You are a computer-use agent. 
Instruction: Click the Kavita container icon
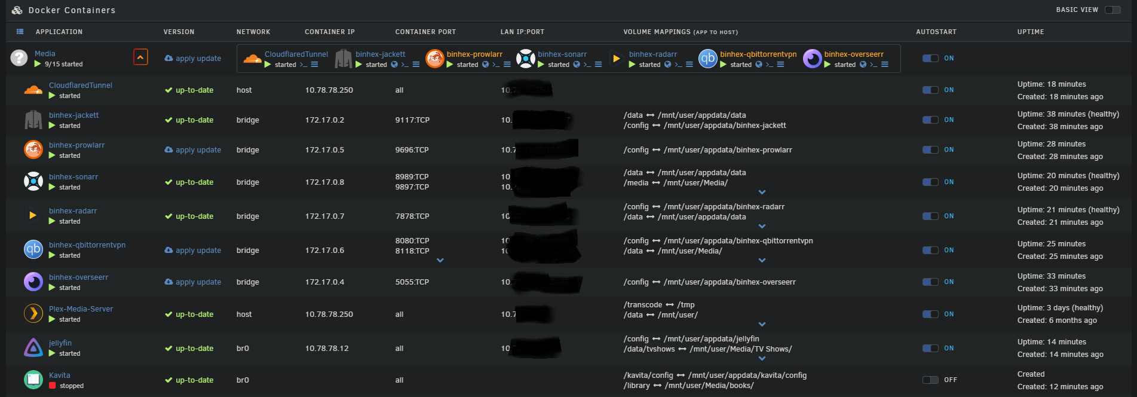(33, 380)
